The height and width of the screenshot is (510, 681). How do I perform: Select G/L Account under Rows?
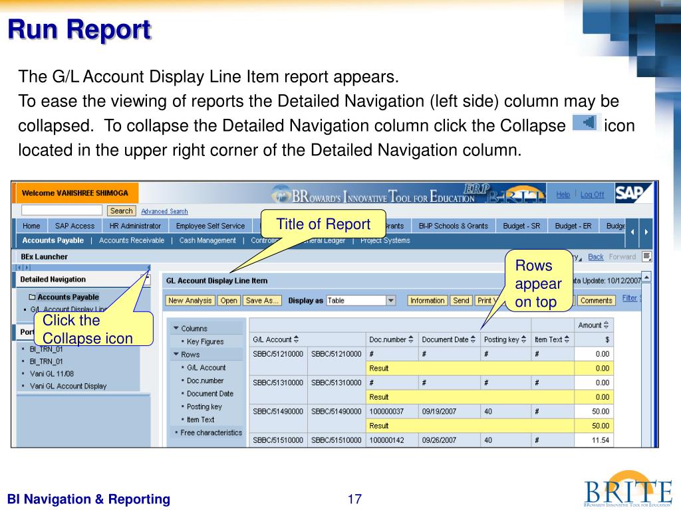tap(206, 367)
